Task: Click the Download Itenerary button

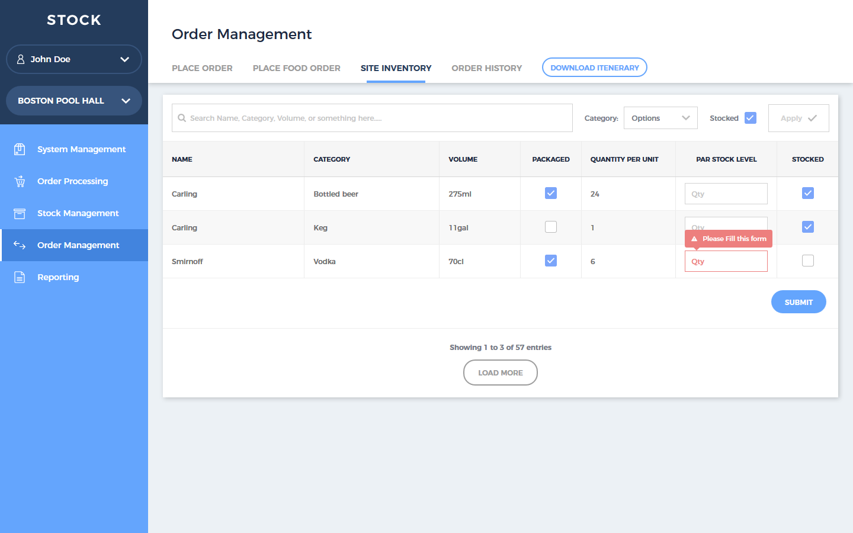Action: pyautogui.click(x=594, y=68)
